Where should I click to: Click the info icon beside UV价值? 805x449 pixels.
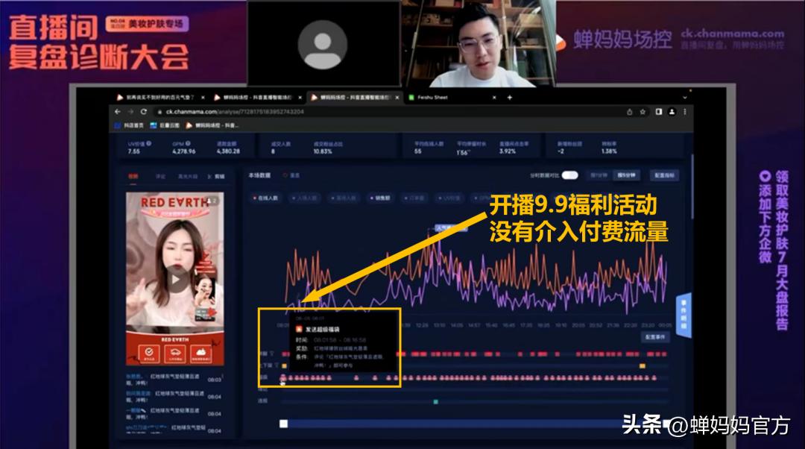tap(149, 143)
